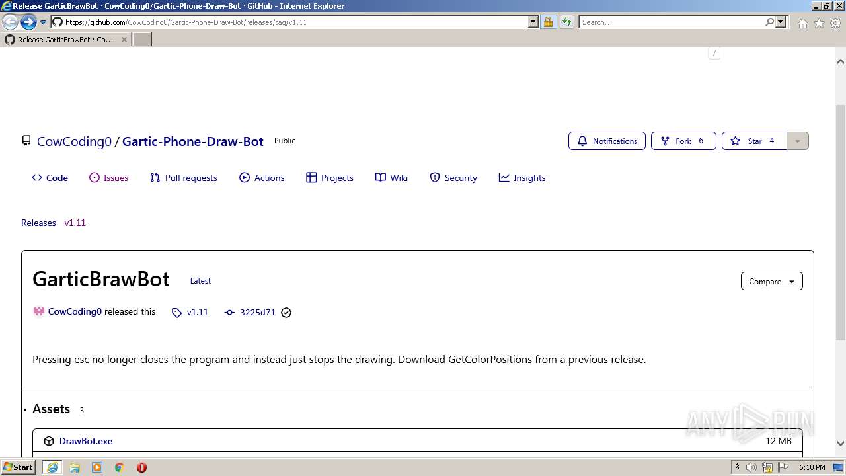Click the Action Center flag icon
The height and width of the screenshot is (476, 846).
(x=783, y=467)
